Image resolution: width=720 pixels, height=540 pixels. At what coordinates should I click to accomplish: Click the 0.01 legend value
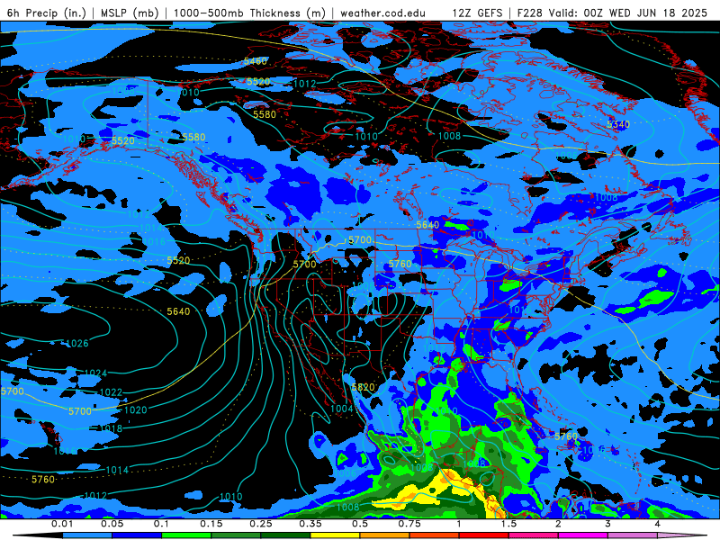point(62,524)
